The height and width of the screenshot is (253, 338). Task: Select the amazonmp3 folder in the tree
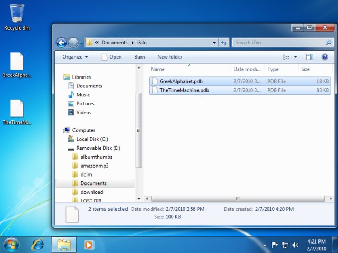point(94,166)
